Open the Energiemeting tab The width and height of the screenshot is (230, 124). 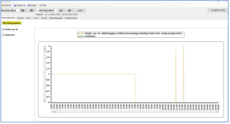coord(71,18)
